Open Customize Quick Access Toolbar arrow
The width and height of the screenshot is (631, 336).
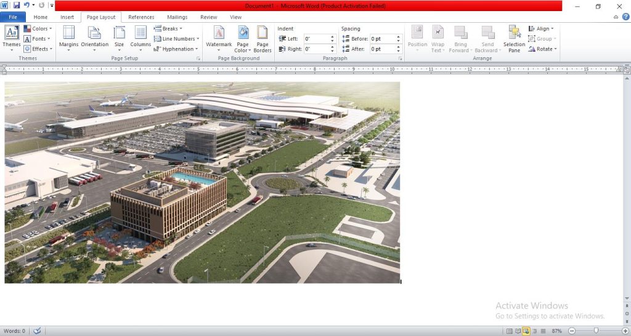pos(52,6)
